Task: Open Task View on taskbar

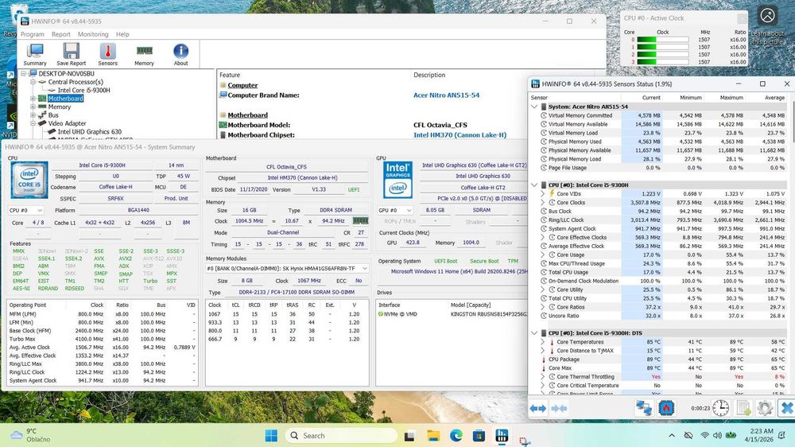Action: 409,435
